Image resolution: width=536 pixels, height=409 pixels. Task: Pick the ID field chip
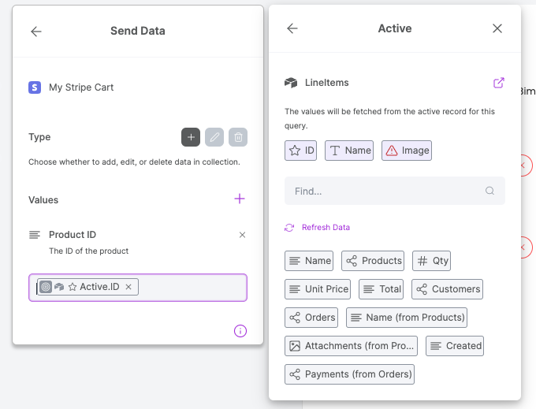(x=301, y=151)
